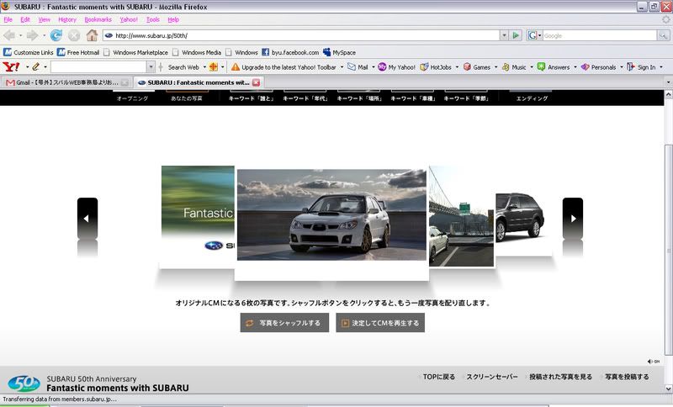Screen dimensions: 673x407
Task: Open Personals on the Yahoo toolbar
Action: point(599,67)
